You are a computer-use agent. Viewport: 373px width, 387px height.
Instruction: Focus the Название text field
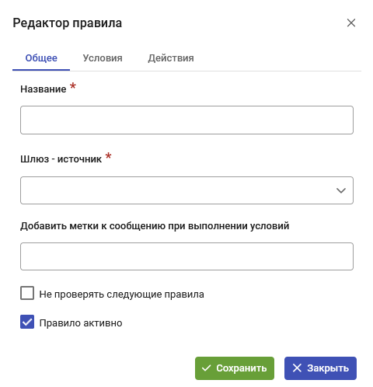[x=186, y=120]
